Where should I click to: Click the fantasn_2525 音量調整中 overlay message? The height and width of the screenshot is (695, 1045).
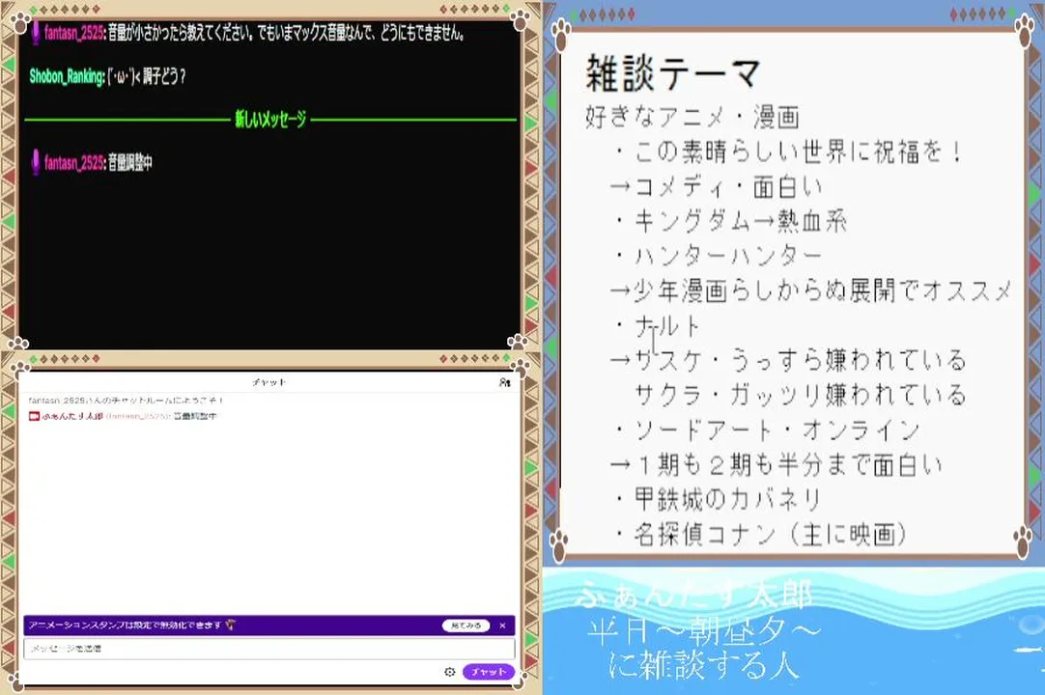(x=92, y=162)
